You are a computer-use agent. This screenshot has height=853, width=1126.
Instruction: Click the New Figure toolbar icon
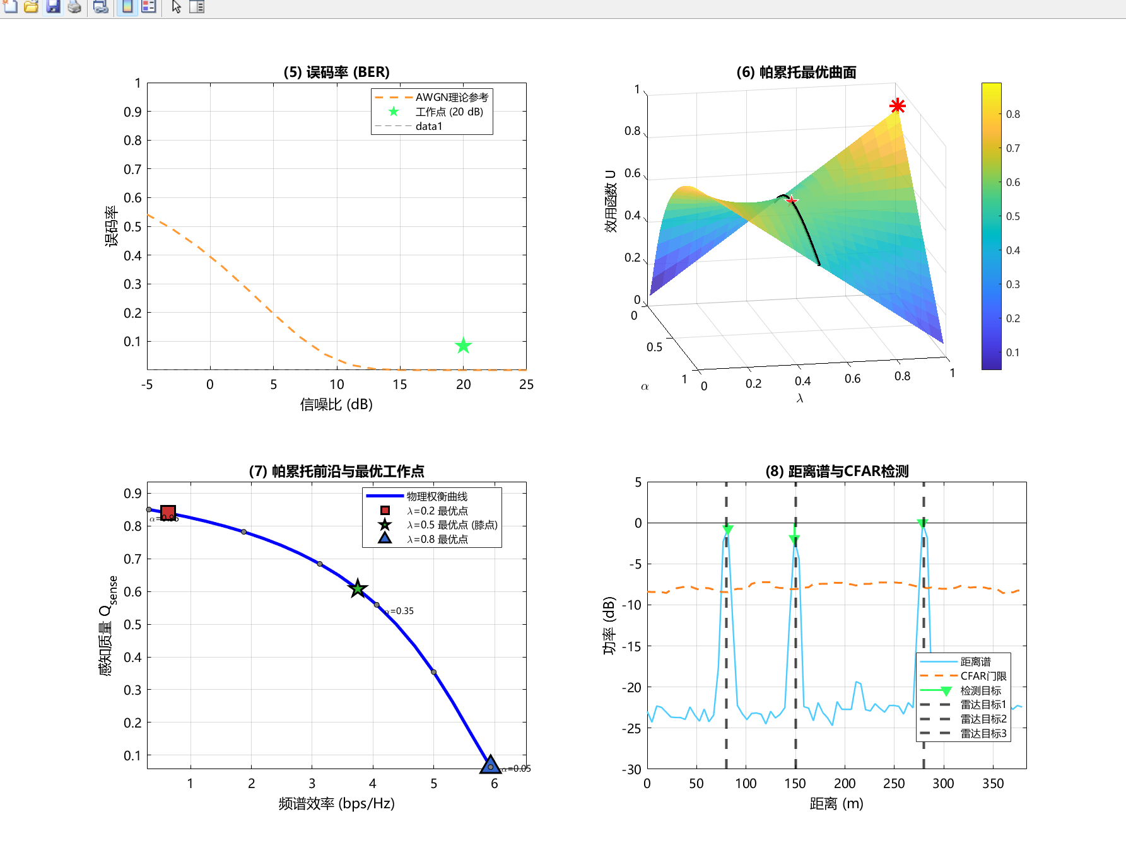(x=10, y=6)
